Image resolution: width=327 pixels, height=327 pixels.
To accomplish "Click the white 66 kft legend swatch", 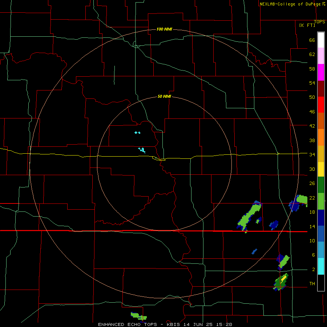I will pos(321,40).
